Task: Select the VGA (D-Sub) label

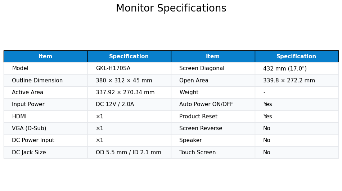Action: click(29, 128)
